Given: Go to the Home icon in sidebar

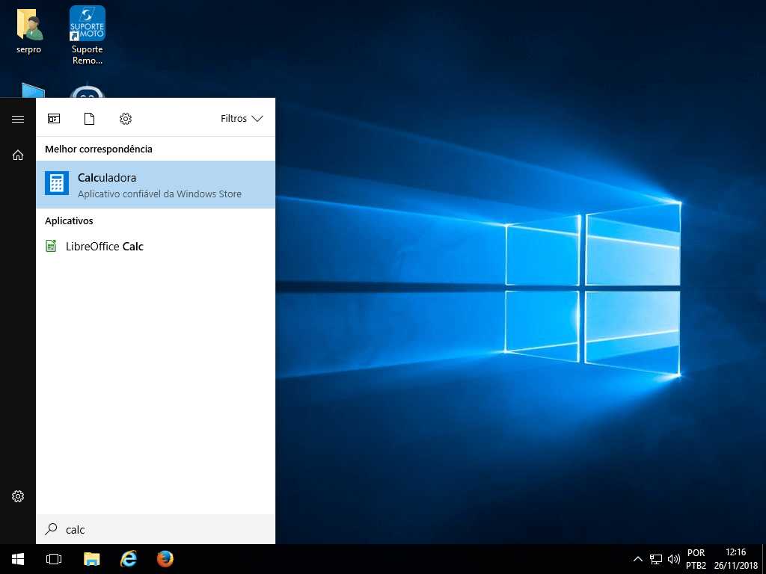Looking at the screenshot, I should tap(18, 155).
